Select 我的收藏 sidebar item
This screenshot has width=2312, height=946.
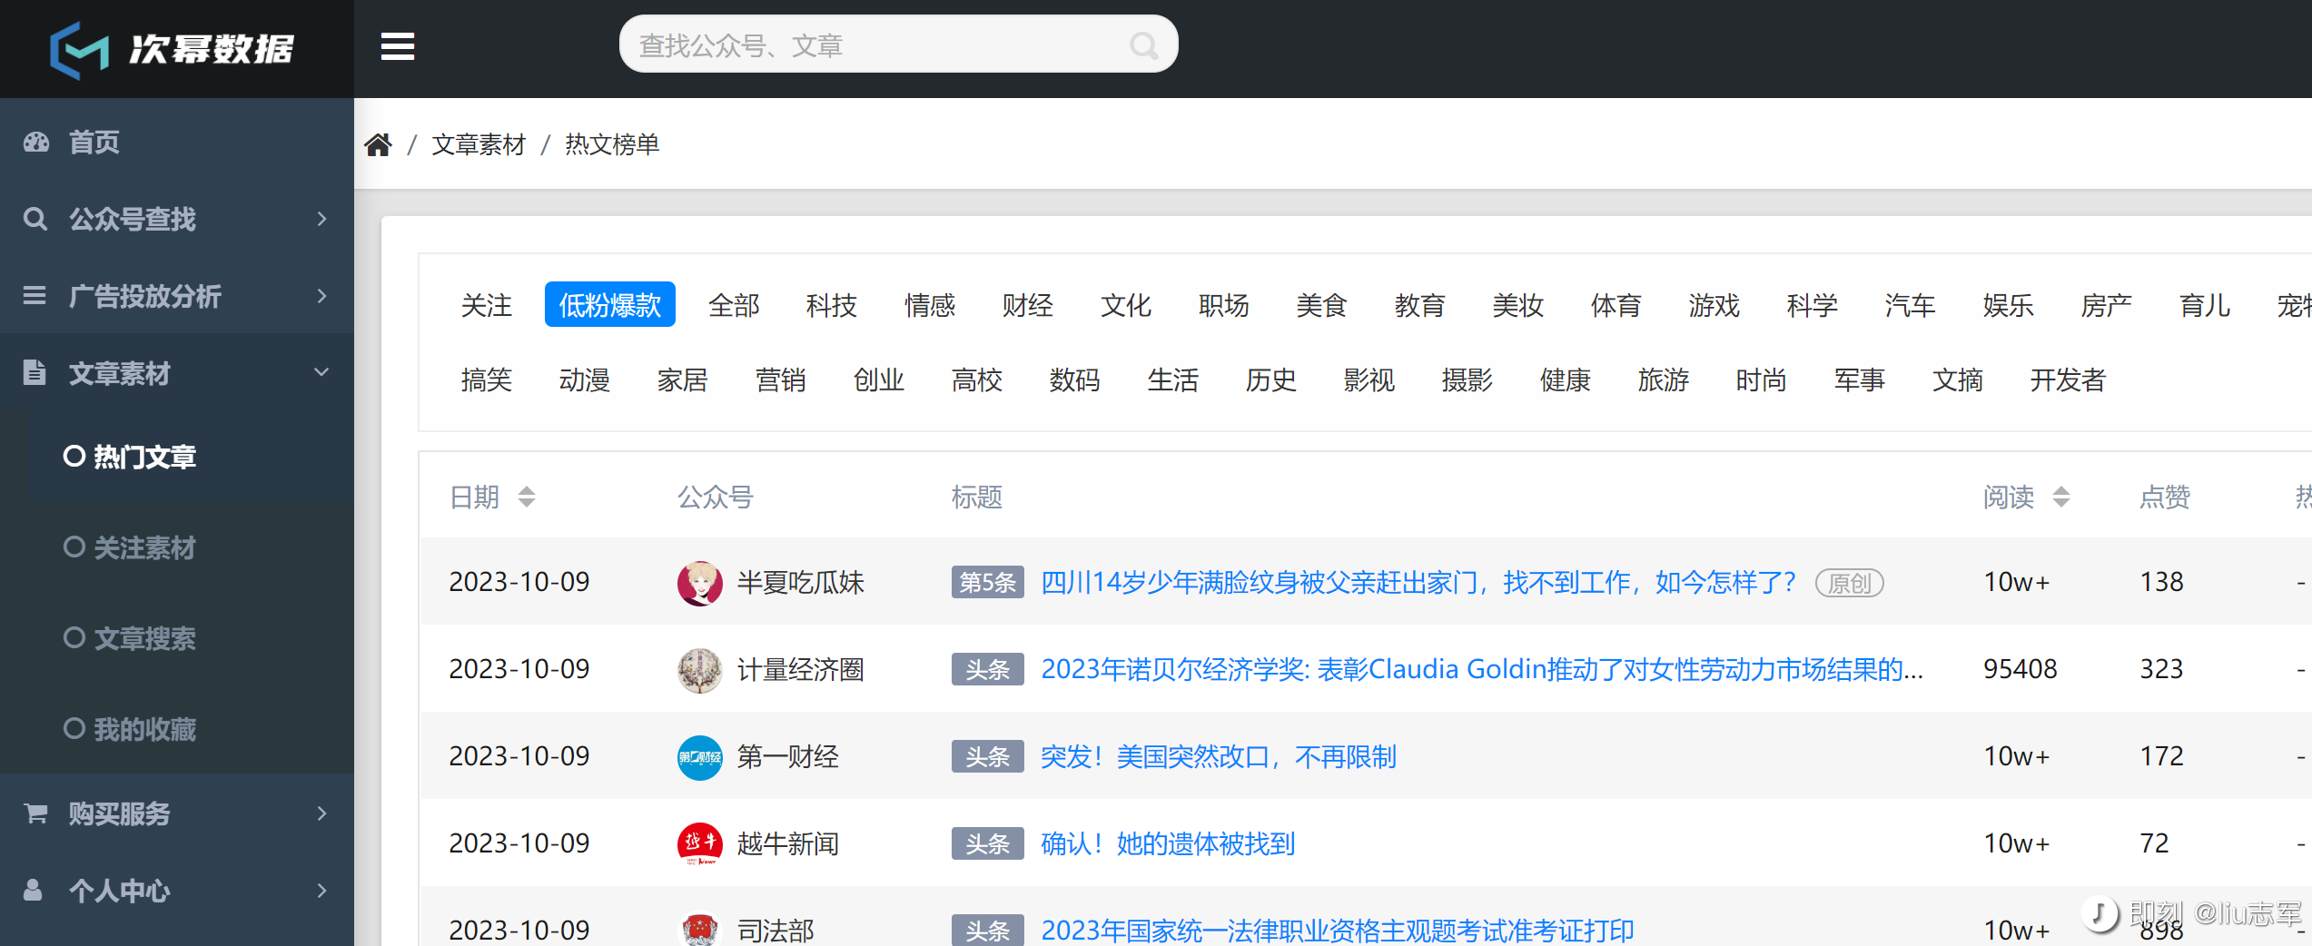[177, 729]
